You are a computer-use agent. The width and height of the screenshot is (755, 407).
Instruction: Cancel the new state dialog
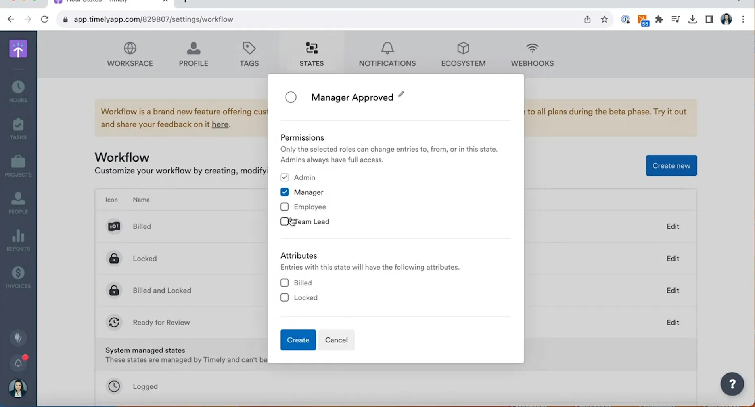[x=336, y=340]
